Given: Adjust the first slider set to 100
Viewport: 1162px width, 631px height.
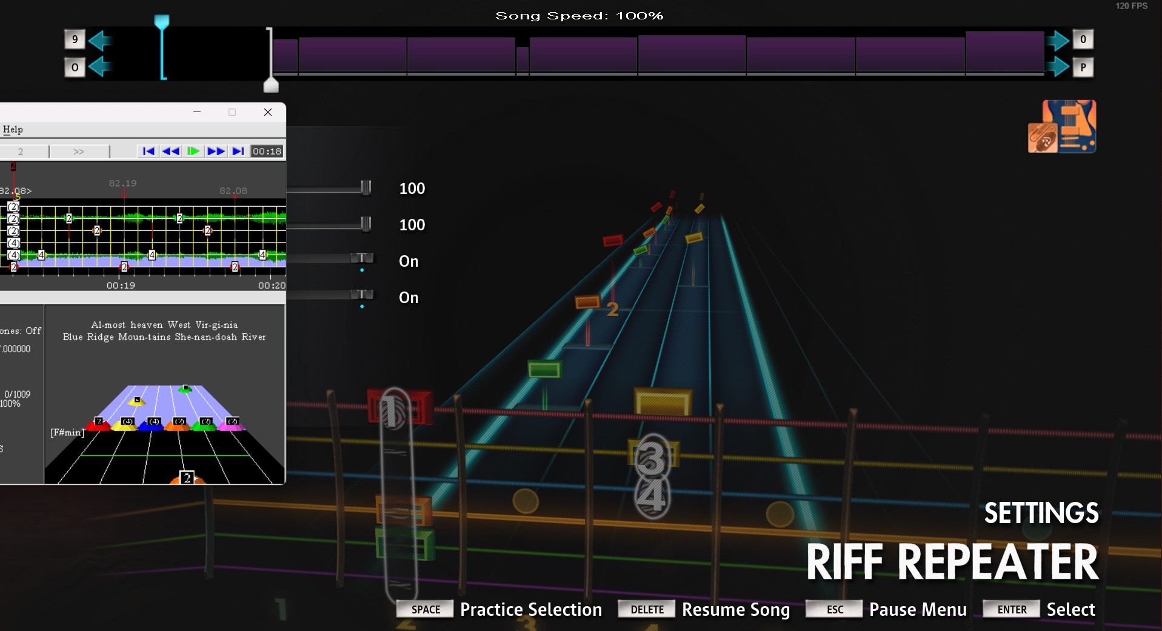Looking at the screenshot, I should coord(366,188).
